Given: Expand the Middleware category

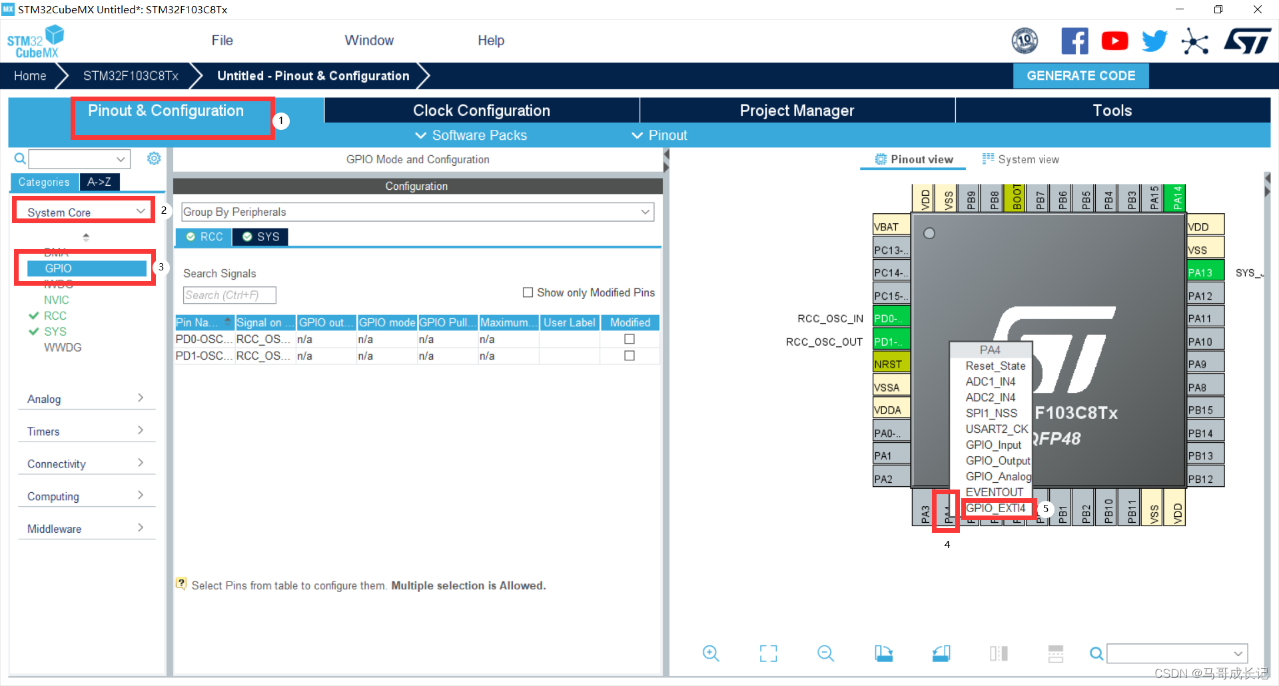Looking at the screenshot, I should [x=85, y=528].
